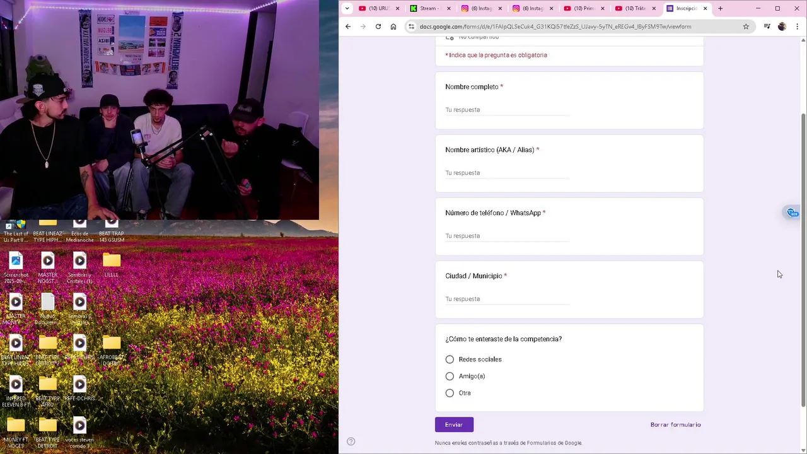Image resolution: width=807 pixels, height=454 pixels.
Task: Click "Indica que la pregunta es obligatoria" text
Action: [496, 55]
